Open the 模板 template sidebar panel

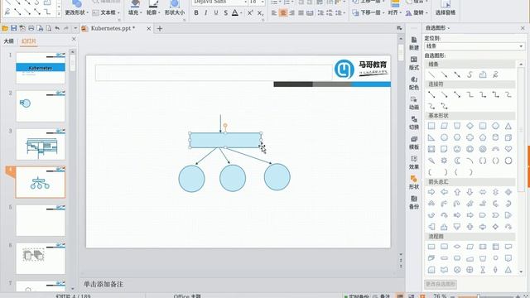tap(414, 143)
